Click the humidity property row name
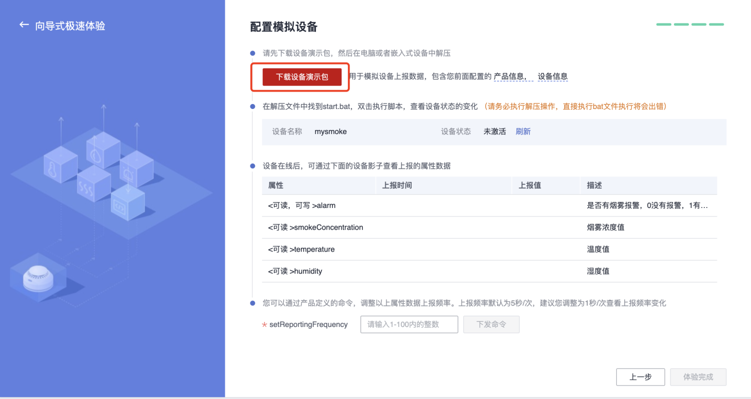This screenshot has width=751, height=399. [295, 271]
